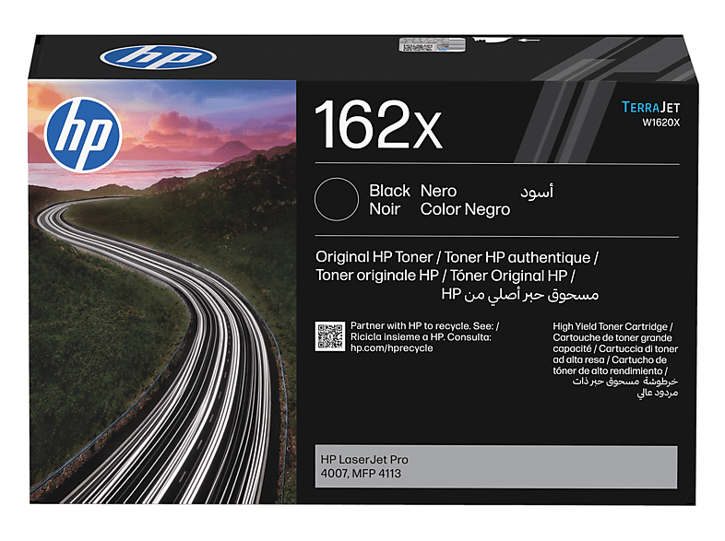This screenshot has width=725, height=541.
Task: Click the security label sticker on the box top
Action: pos(432,44)
